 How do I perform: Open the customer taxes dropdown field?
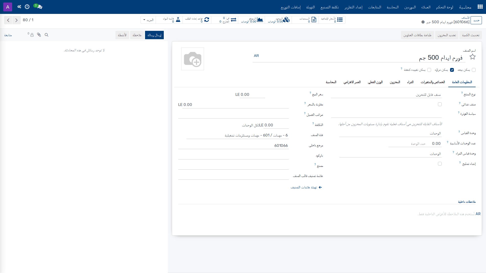233,115
